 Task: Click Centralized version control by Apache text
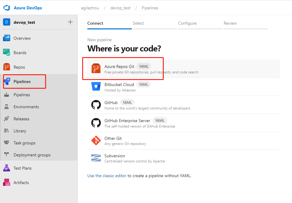click(x=135, y=161)
